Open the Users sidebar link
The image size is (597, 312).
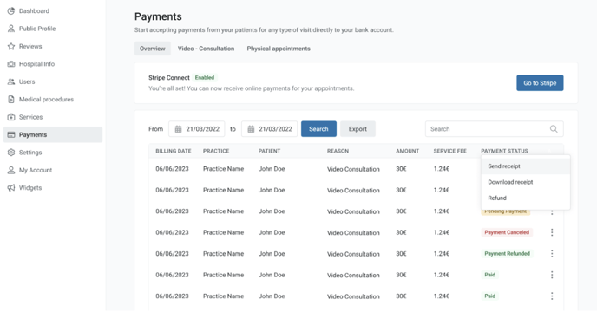point(27,81)
